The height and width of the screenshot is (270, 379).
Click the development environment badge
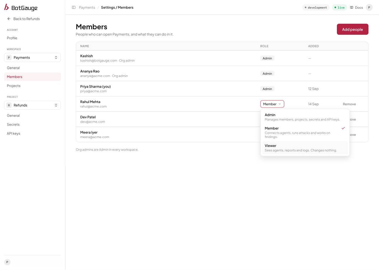point(316,7)
